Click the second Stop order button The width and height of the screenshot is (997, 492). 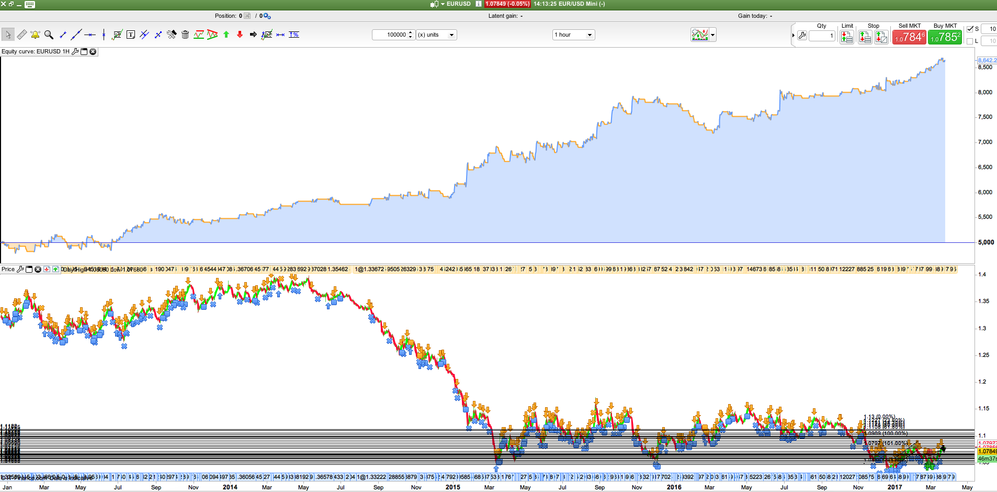coord(881,37)
